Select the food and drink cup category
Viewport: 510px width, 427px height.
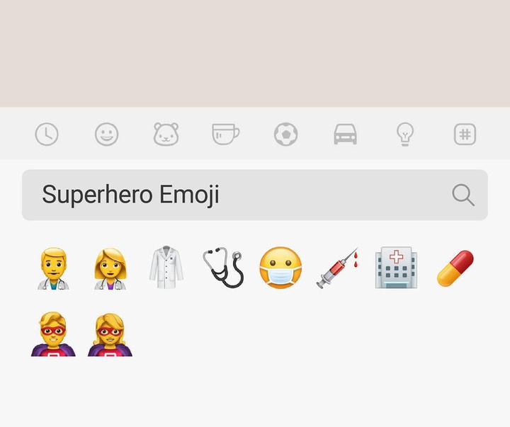pyautogui.click(x=226, y=134)
